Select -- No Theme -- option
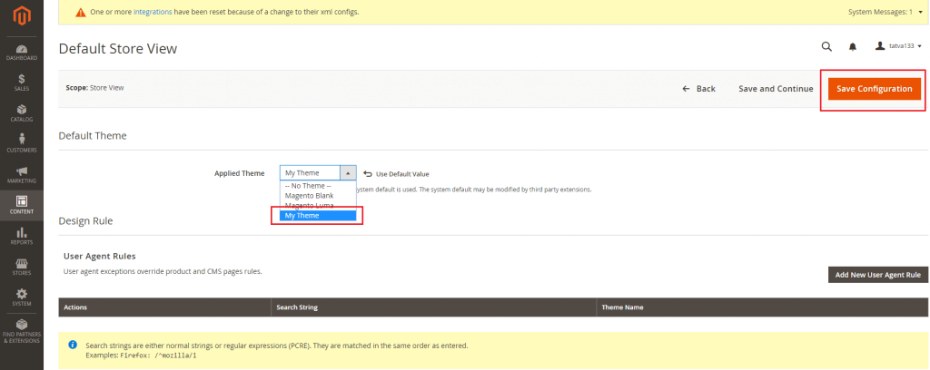The height and width of the screenshot is (370, 930). click(x=318, y=186)
